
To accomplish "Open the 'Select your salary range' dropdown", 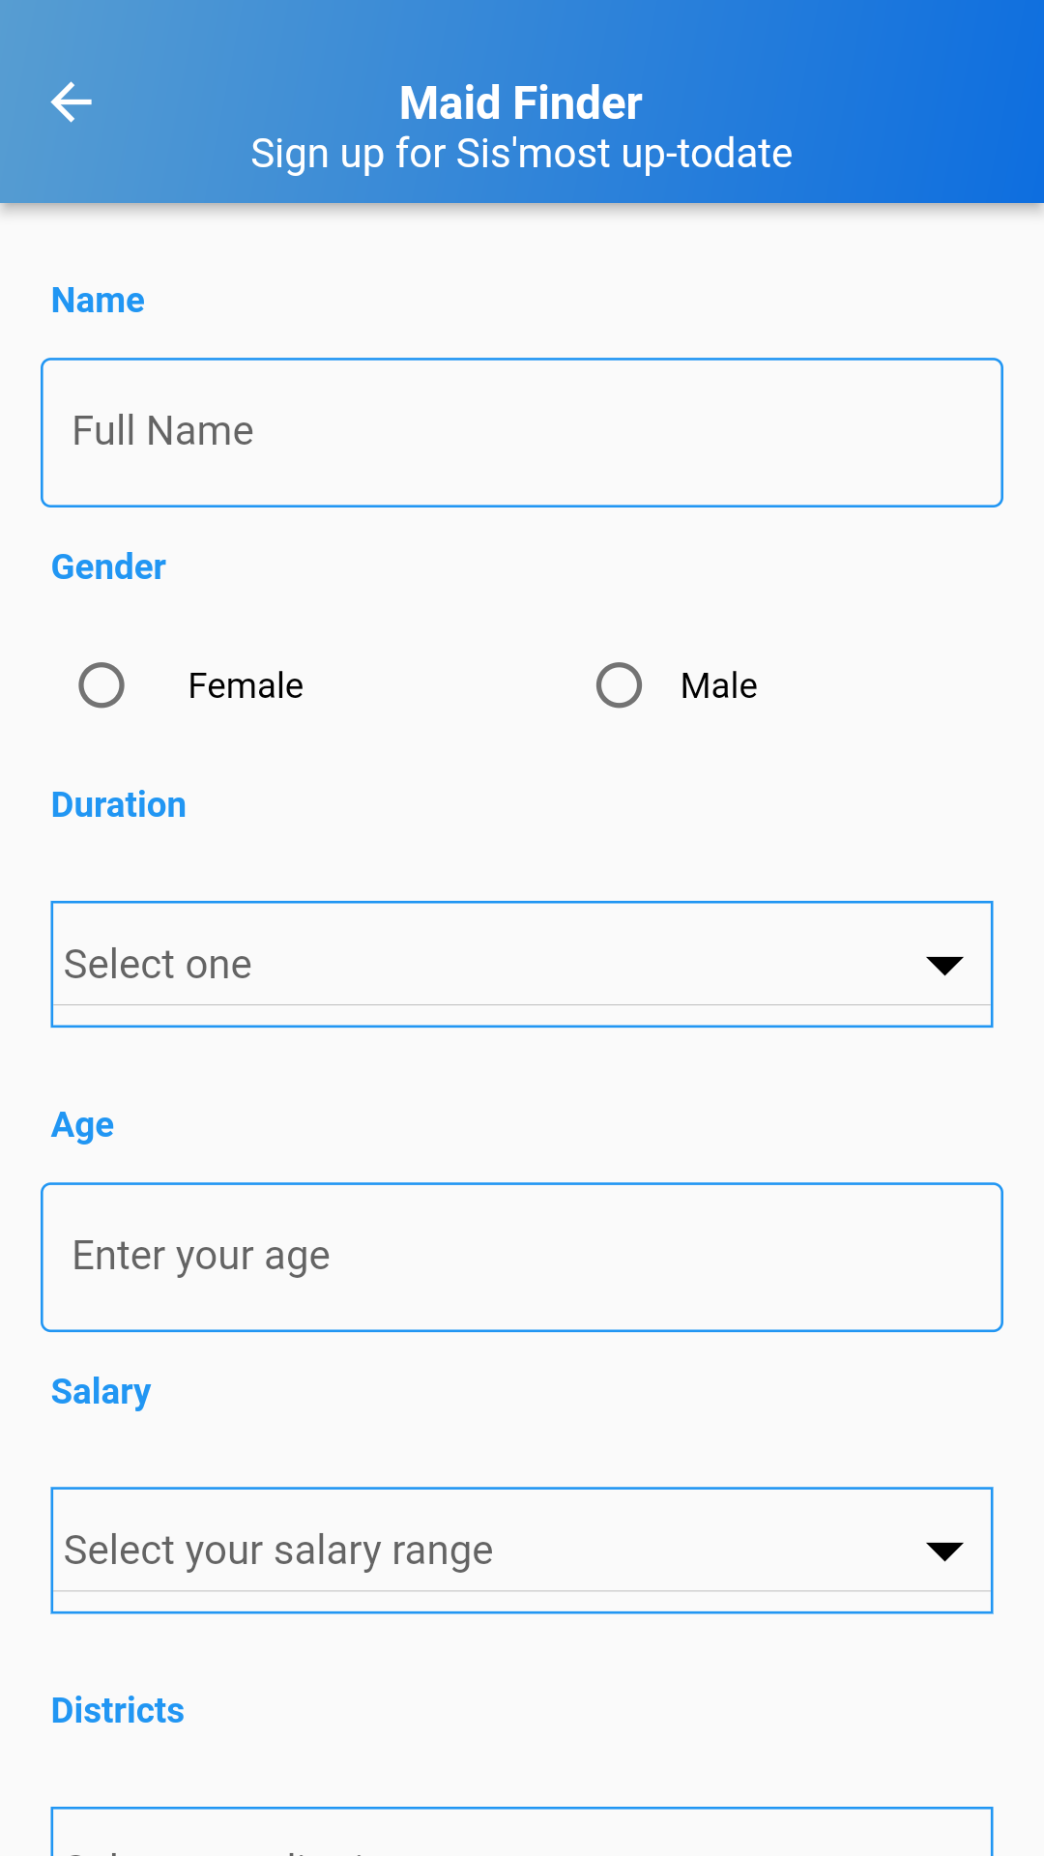I will click(483, 1550).
